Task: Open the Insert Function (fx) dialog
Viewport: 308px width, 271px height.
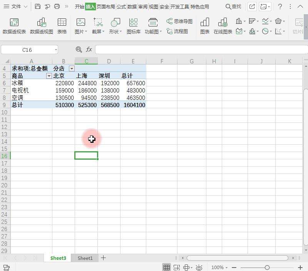Action: (89, 49)
